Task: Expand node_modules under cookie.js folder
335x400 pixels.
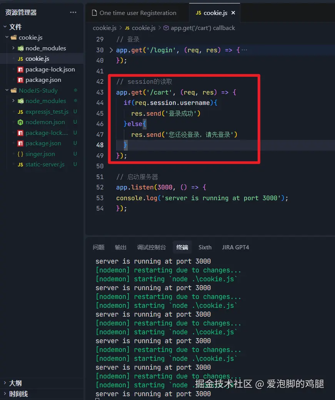Action: [x=13, y=48]
